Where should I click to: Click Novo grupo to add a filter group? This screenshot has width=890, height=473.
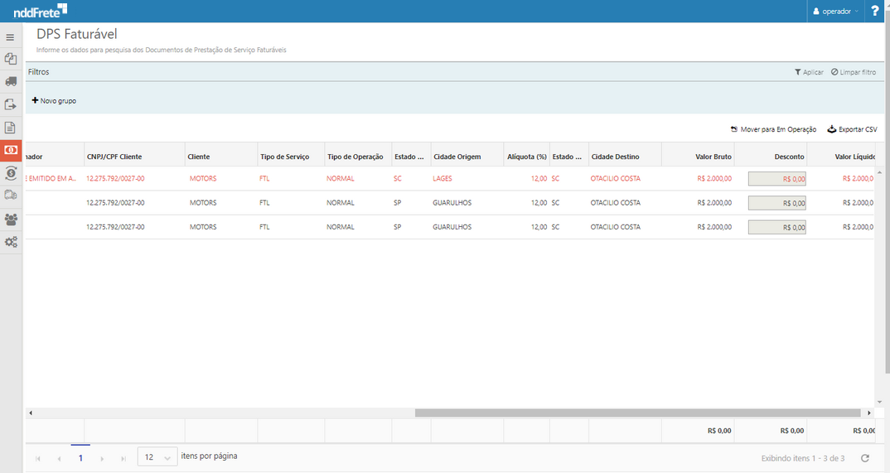[x=54, y=100]
